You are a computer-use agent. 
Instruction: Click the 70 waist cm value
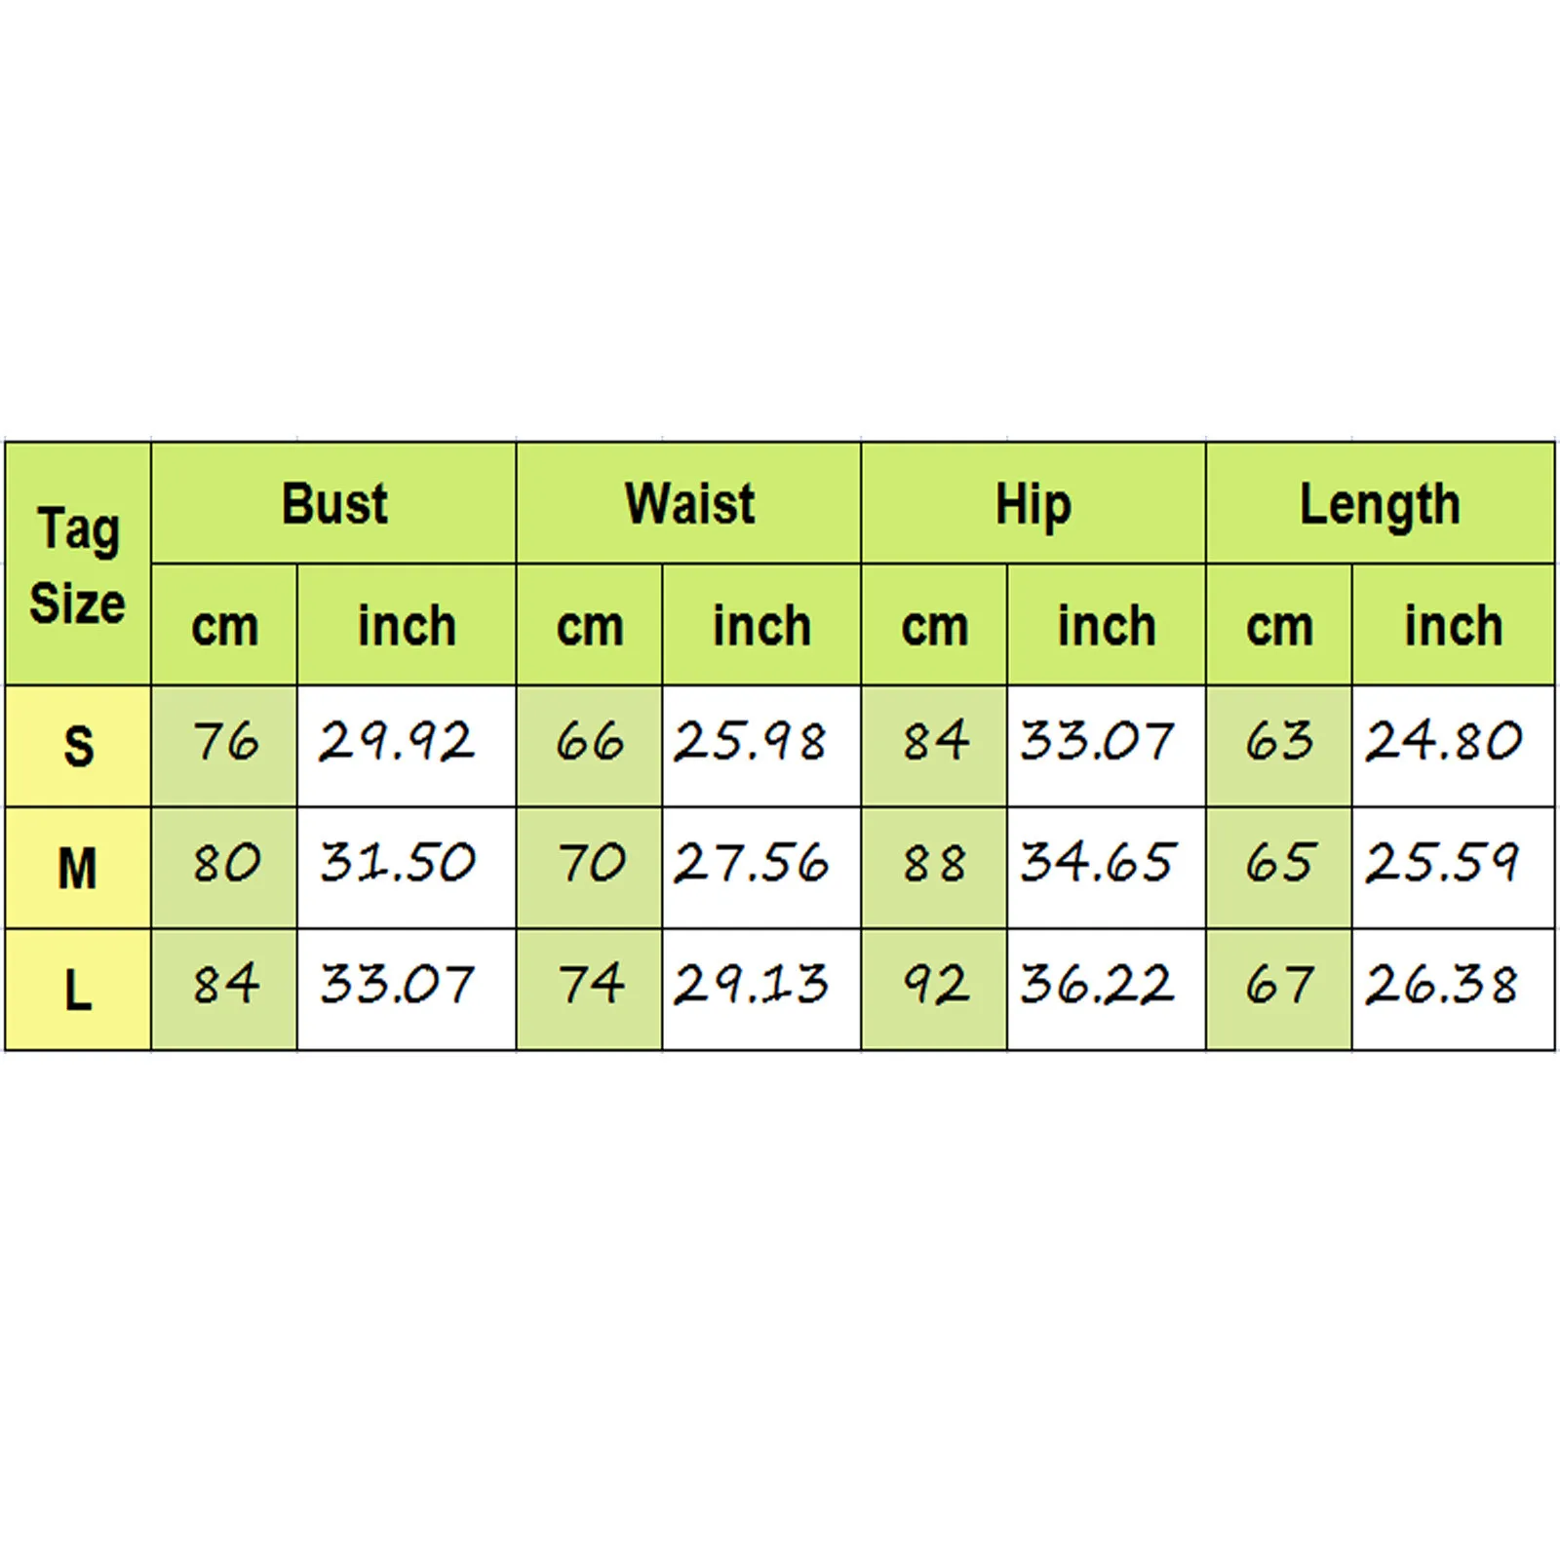pyautogui.click(x=590, y=864)
